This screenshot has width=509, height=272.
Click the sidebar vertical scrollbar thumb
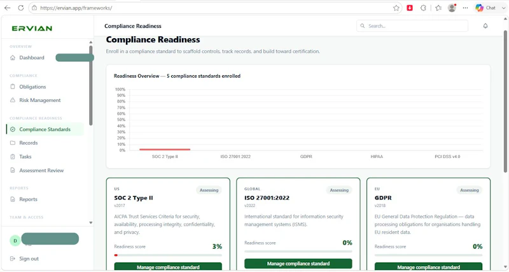pos(91,85)
